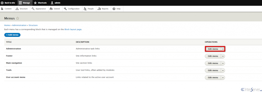Open the Help menu label
262x92 pixels.
point(118,9)
